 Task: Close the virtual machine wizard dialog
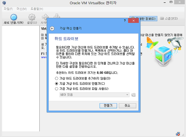pos(134,21)
